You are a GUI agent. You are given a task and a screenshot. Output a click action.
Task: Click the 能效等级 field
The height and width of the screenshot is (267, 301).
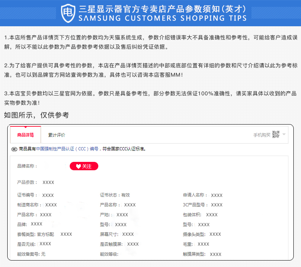click(109, 254)
